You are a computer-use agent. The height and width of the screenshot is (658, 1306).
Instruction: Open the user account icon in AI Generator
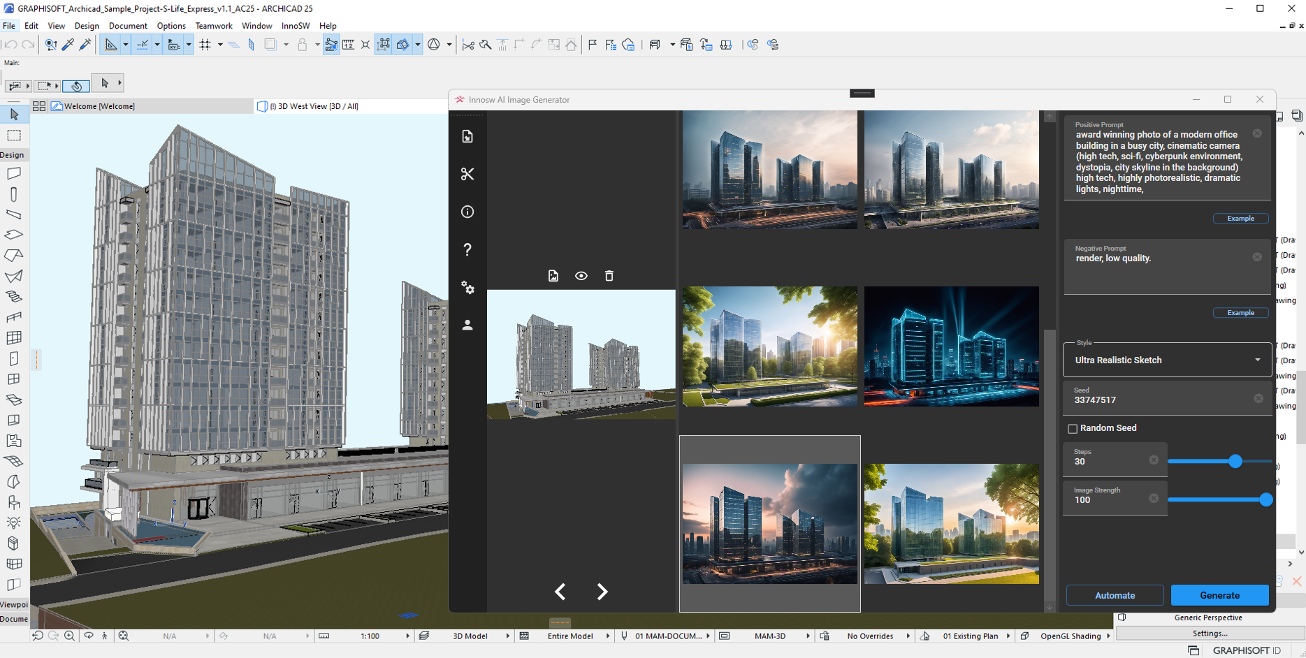pos(467,325)
